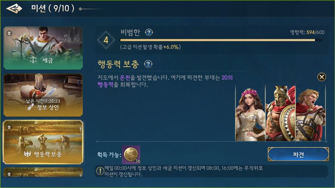This screenshot has width=335, height=188.
Task: Click the influence progress bar
Action: pyautogui.click(x=221, y=40)
